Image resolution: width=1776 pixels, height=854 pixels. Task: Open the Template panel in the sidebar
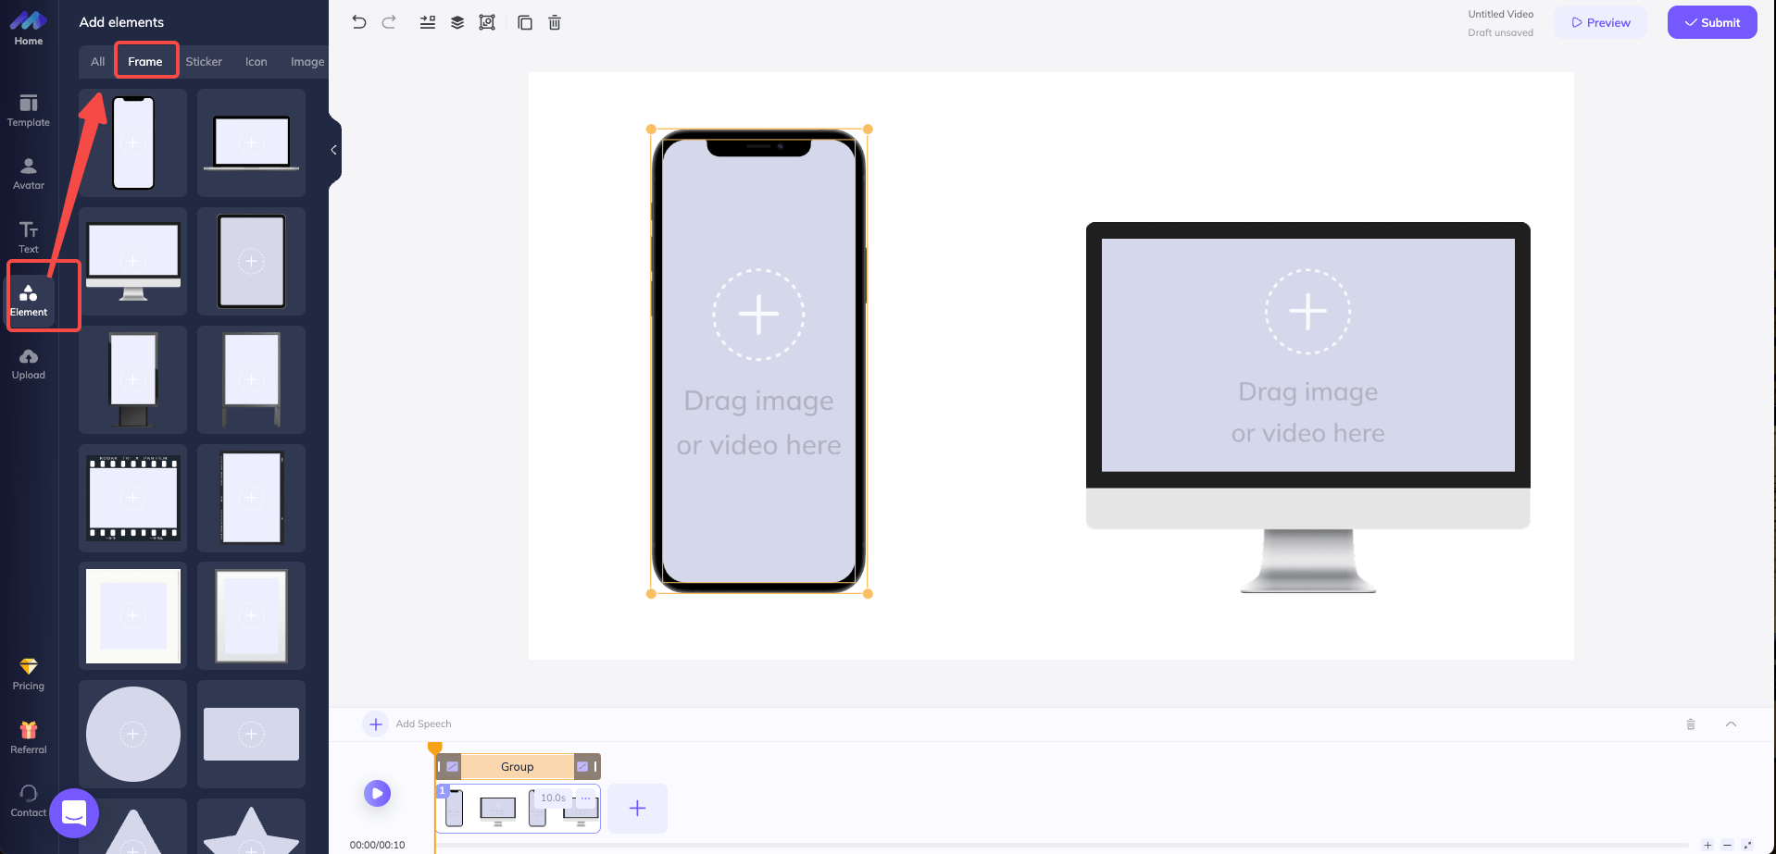click(29, 110)
